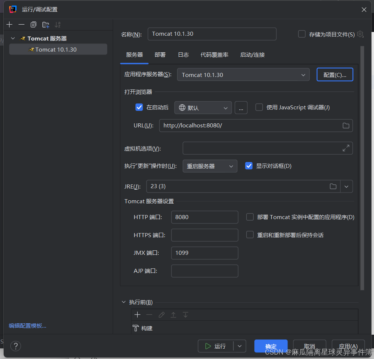This screenshot has height=359, width=374.
Task: Remove the before-launch task
Action: click(x=149, y=315)
